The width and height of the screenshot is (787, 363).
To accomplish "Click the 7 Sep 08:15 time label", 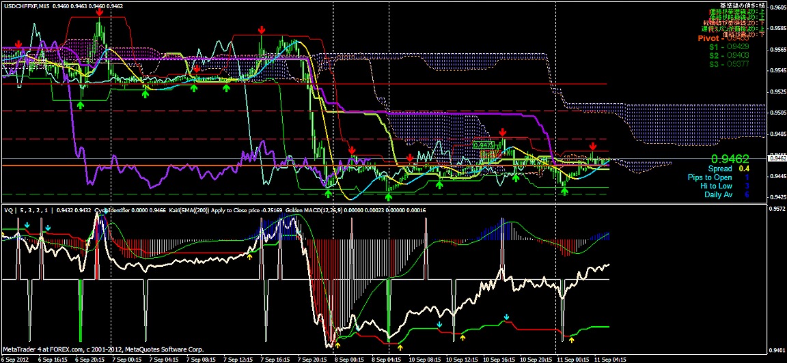I will click(x=199, y=359).
